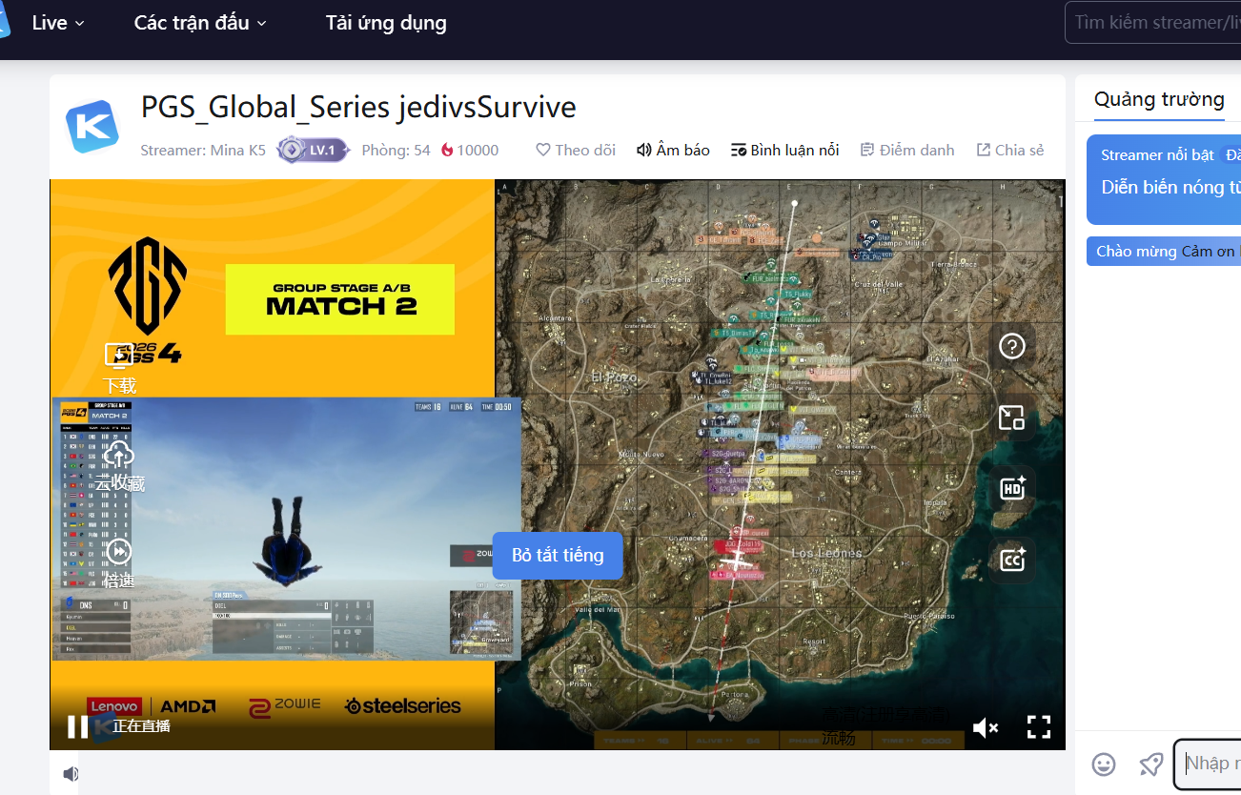Open the download (下载) icon on the video
Viewport: 1241px width, 795px height.
[x=119, y=357]
